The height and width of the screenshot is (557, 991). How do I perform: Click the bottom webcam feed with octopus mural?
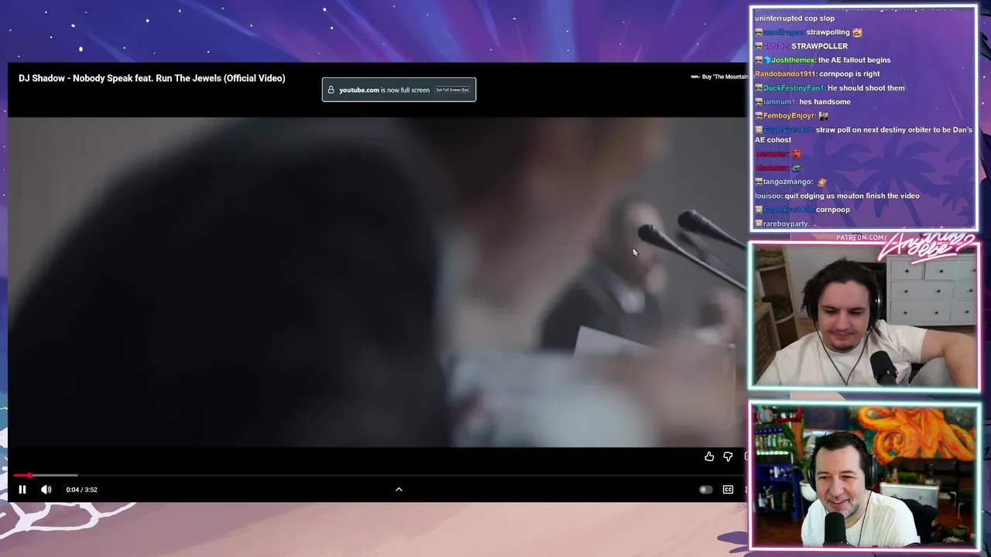coord(864,476)
